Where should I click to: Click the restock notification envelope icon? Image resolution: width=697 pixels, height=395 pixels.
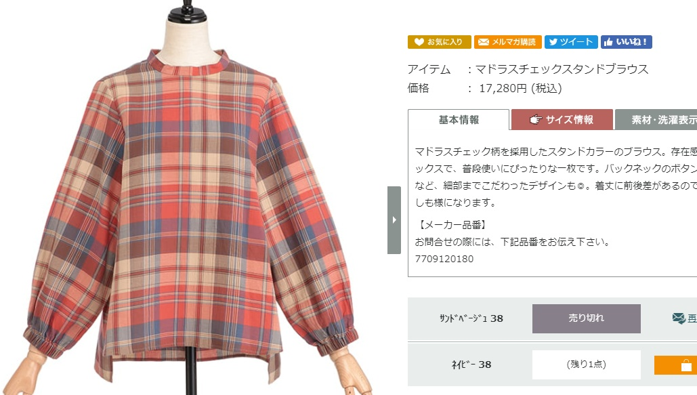click(x=679, y=318)
